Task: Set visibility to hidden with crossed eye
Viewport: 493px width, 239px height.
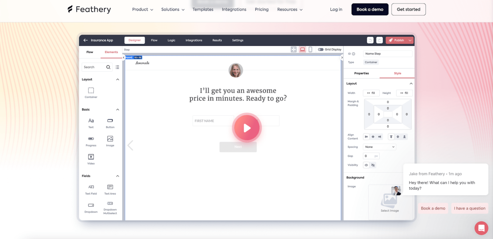Action: tap(373, 165)
